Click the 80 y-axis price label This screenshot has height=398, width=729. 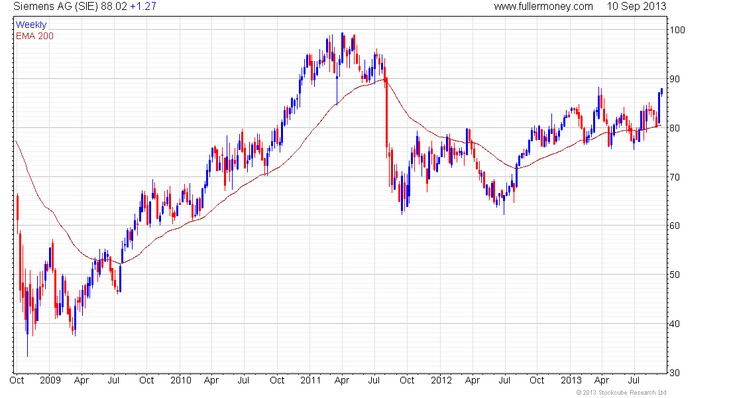pos(675,128)
